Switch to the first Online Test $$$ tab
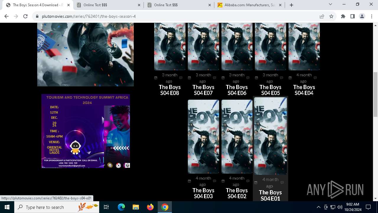The image size is (378, 213). (108, 5)
